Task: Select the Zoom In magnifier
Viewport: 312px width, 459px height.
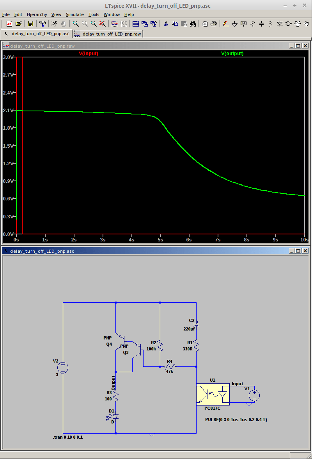Action: pos(76,24)
